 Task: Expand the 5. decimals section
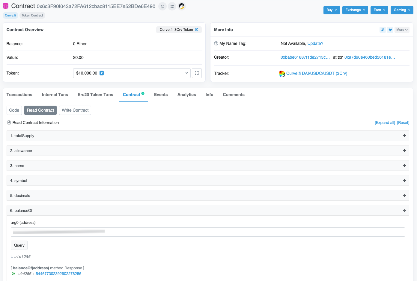click(x=208, y=195)
